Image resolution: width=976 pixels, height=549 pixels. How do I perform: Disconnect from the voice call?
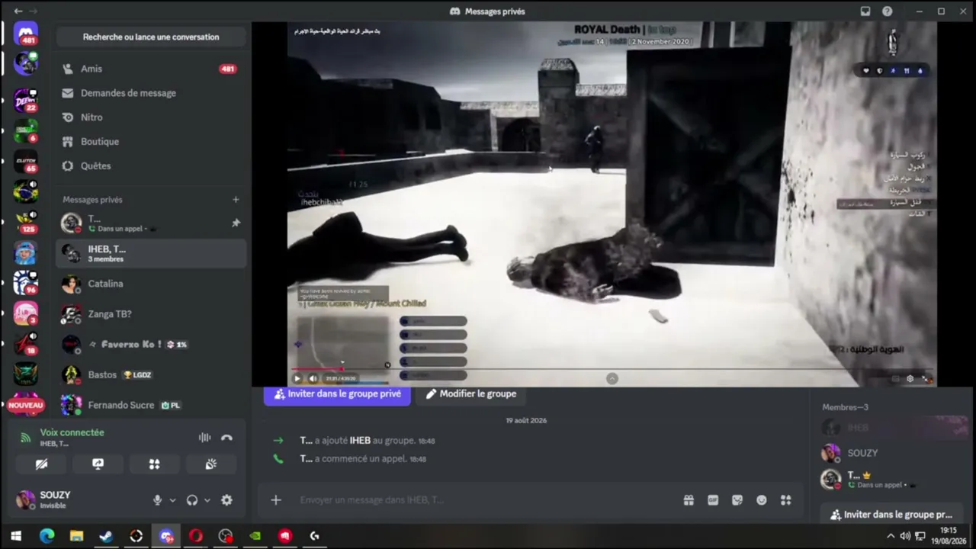pyautogui.click(x=226, y=438)
